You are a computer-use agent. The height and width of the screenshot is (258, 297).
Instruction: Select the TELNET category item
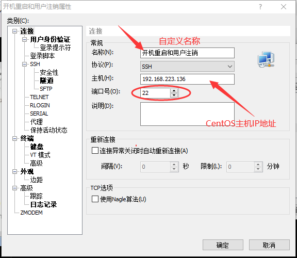point(39,97)
